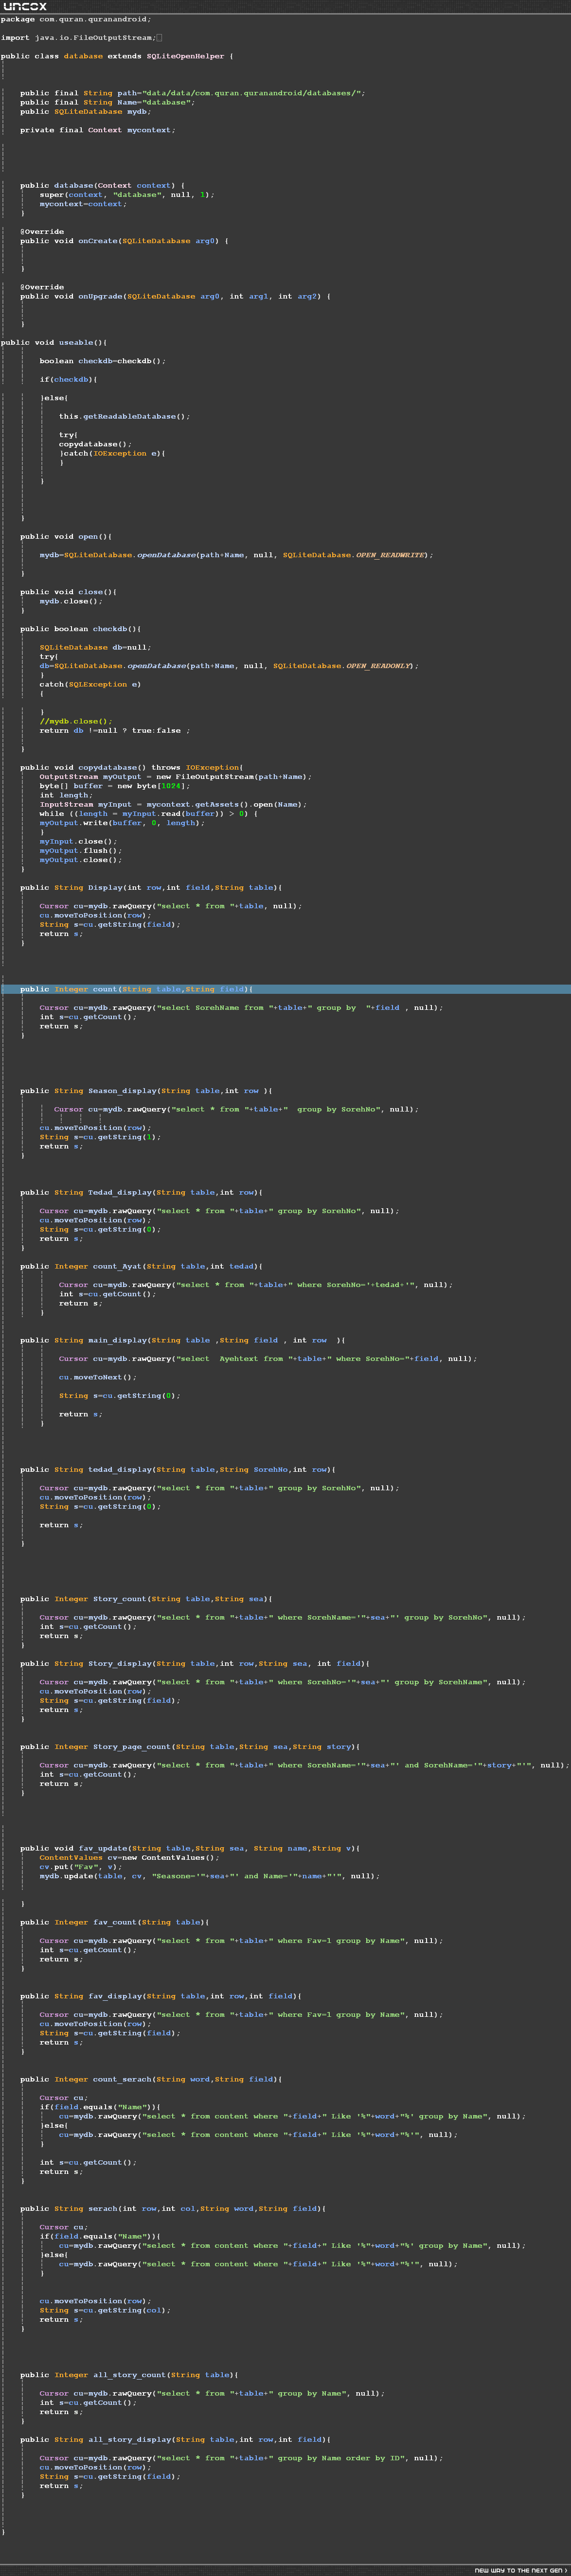Expand the folded import marker after FileOutputStream

tap(159, 38)
